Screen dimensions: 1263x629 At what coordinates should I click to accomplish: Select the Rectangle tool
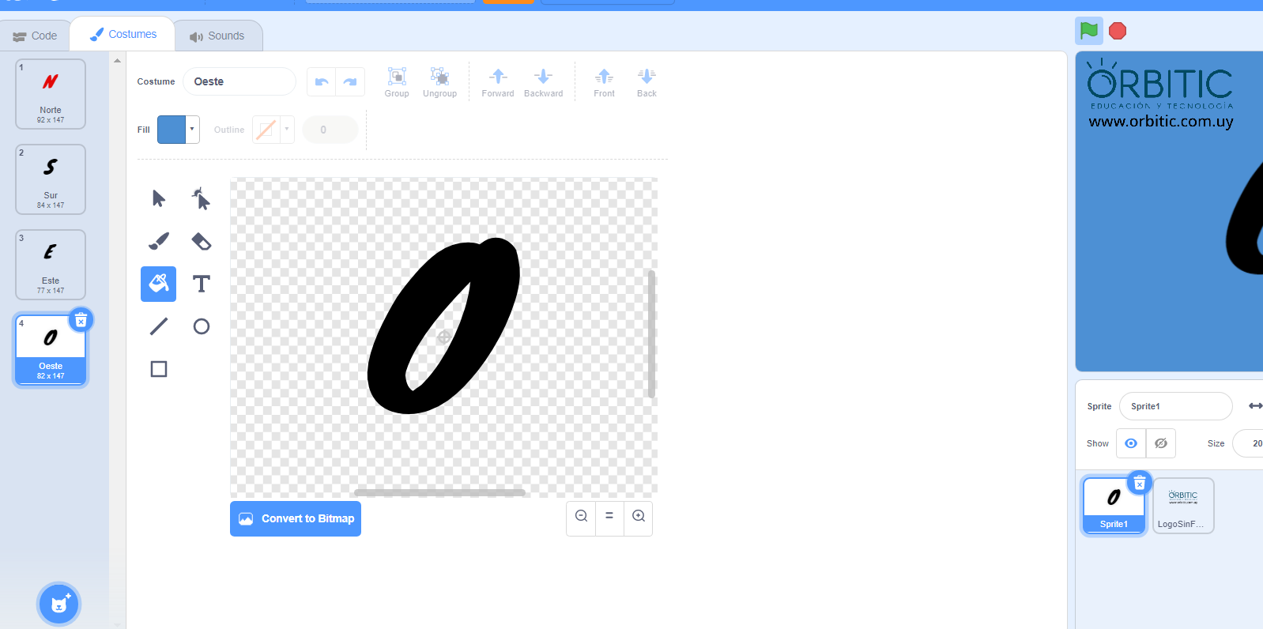[x=159, y=369]
